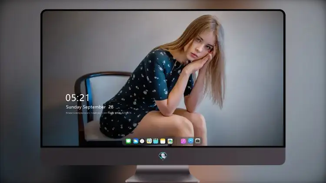Open the Clock app in the dock
The width and height of the screenshot is (326, 183).
[142, 141]
